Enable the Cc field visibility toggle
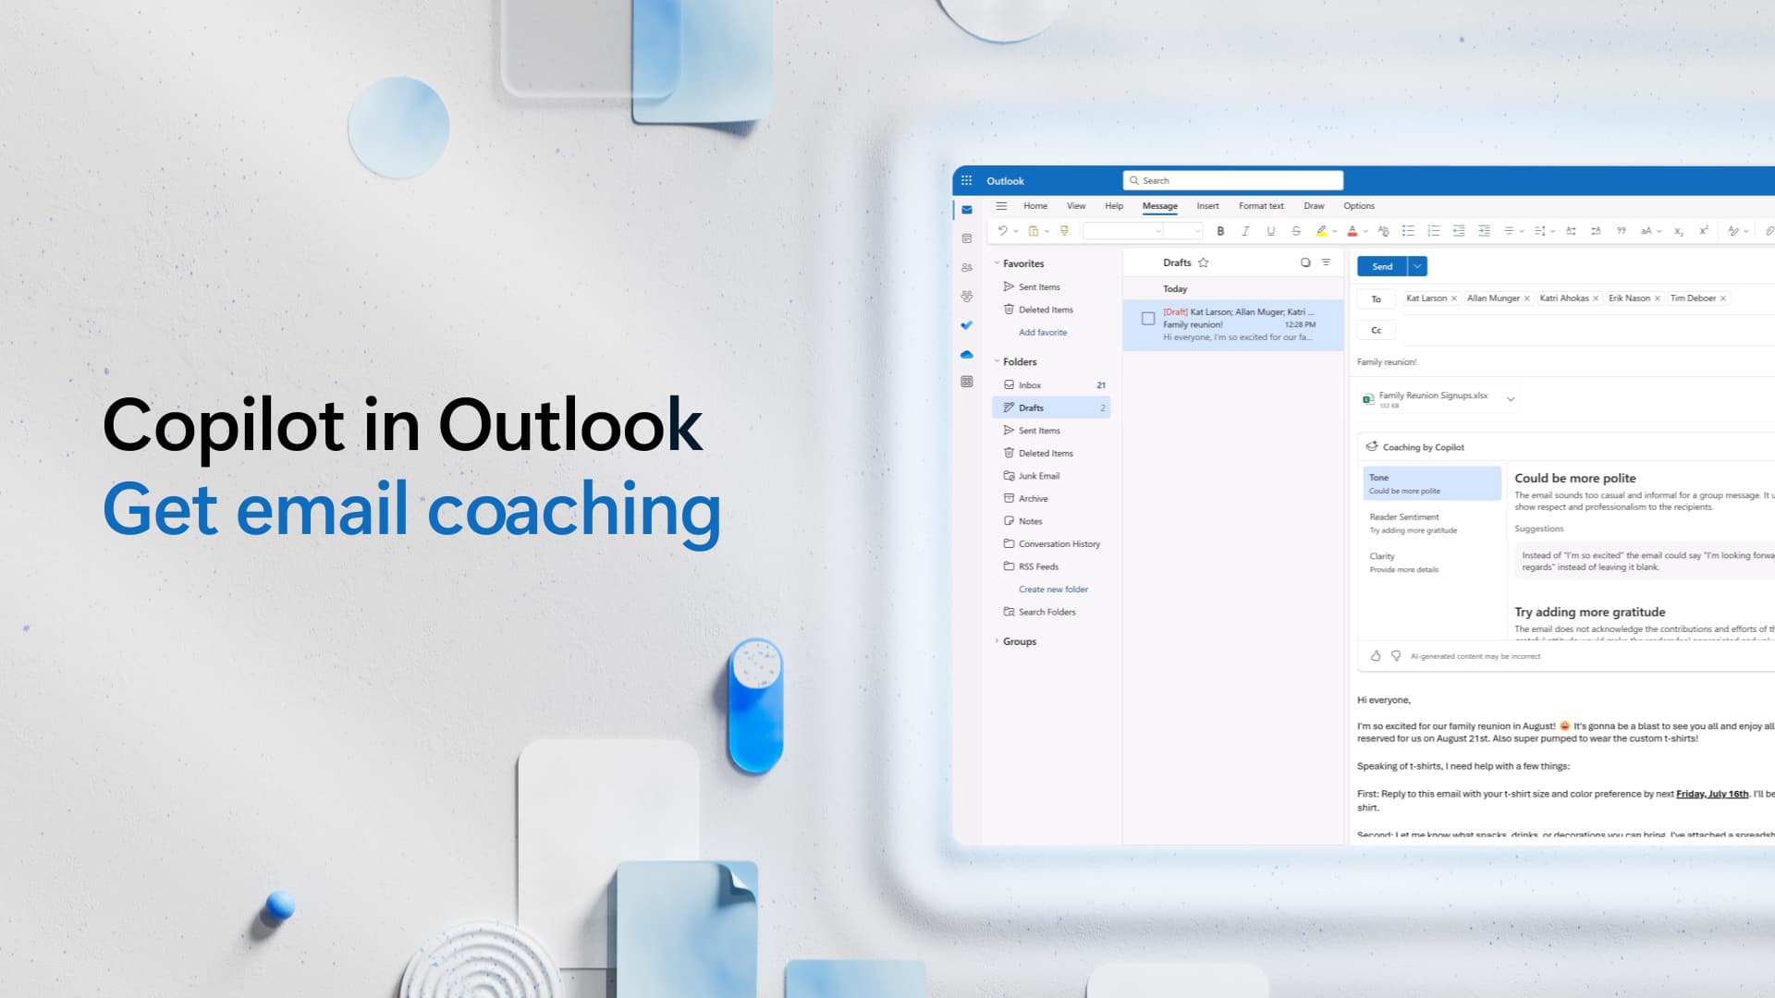 click(1377, 329)
